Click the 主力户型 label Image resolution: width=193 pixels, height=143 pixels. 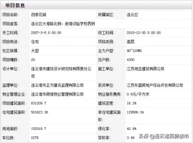(106, 51)
